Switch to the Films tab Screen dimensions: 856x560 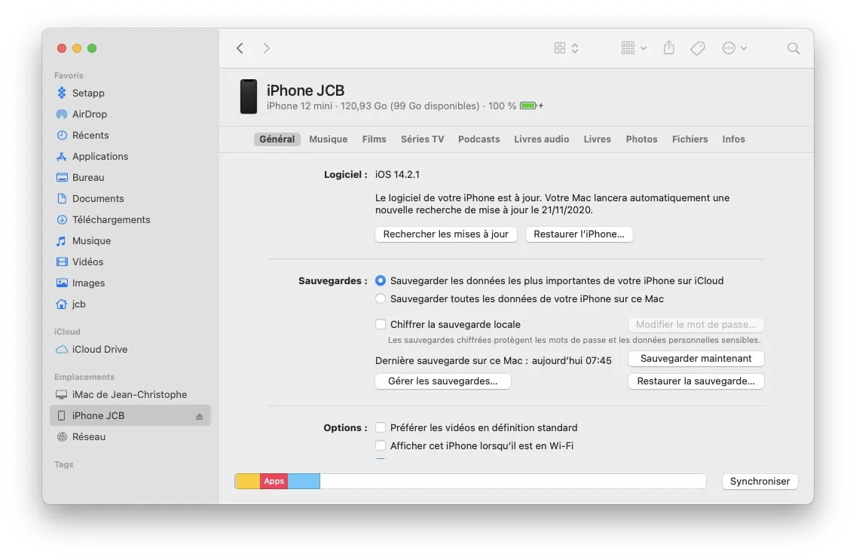coord(374,139)
